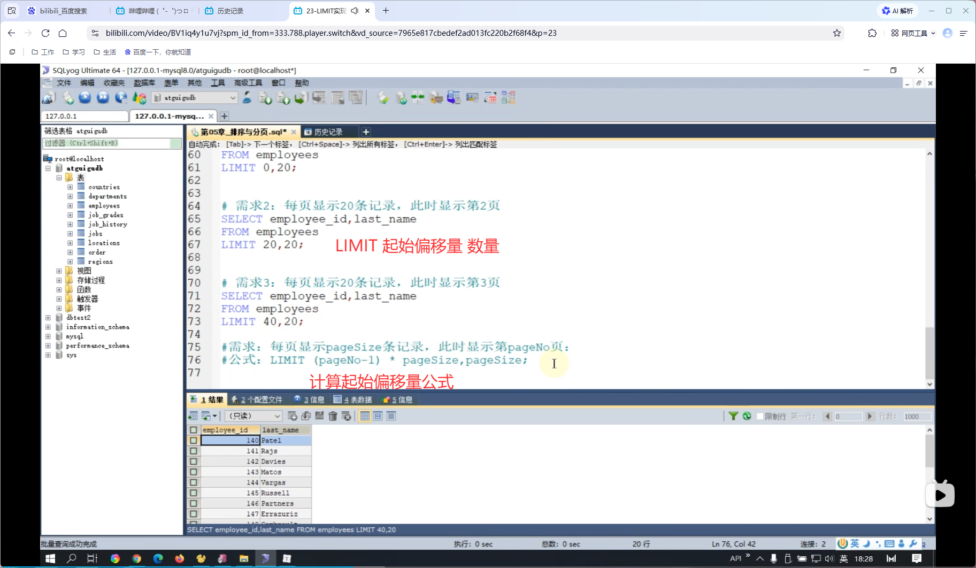Open the query builder icon
Image resolution: width=976 pixels, height=568 pixels.
tap(490, 97)
